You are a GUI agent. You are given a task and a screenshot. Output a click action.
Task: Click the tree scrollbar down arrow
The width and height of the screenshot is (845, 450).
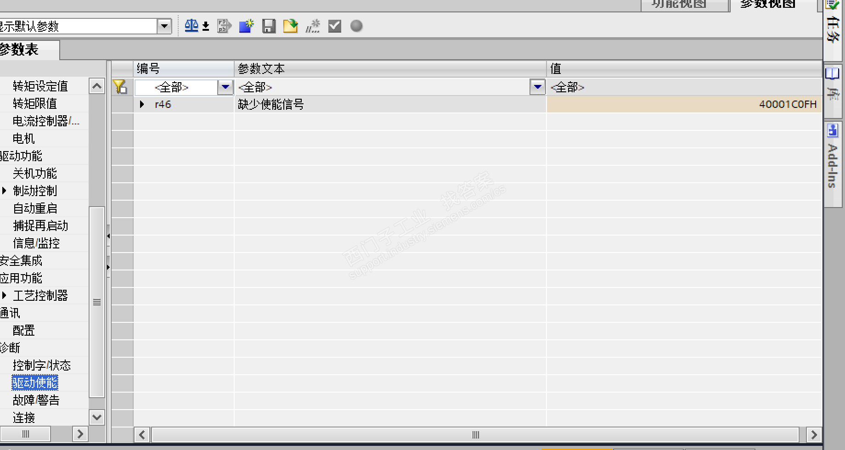click(x=97, y=417)
